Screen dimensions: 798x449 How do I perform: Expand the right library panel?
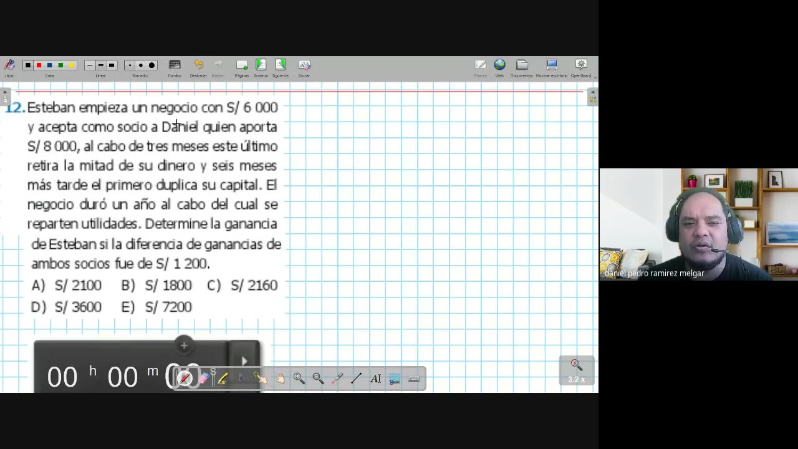coord(593,97)
